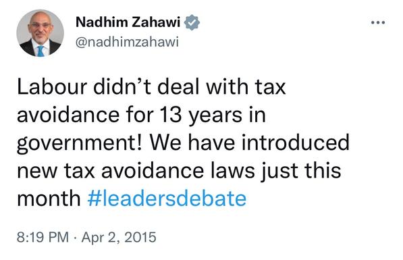Click the 8:19 PM timestamp
403x260 pixels.
pyautogui.click(x=43, y=237)
